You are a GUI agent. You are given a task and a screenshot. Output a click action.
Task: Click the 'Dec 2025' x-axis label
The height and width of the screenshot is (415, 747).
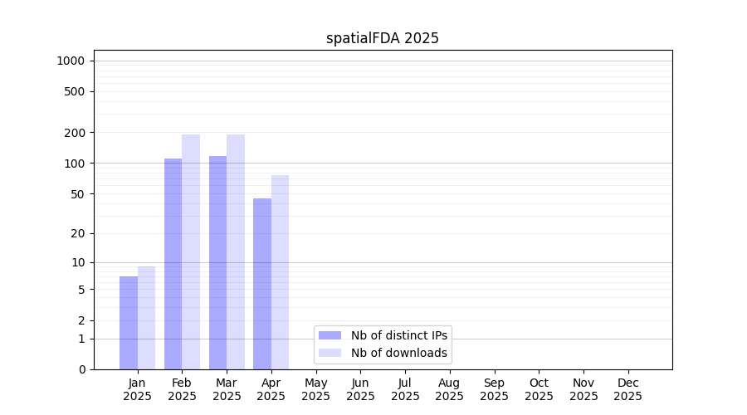pyautogui.click(x=627, y=389)
